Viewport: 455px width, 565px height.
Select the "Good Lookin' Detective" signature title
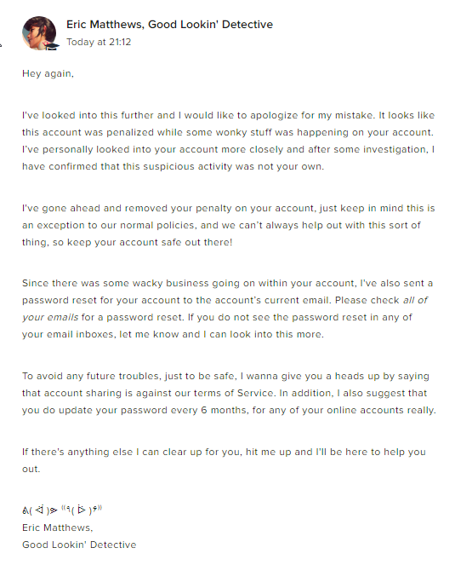click(x=79, y=545)
